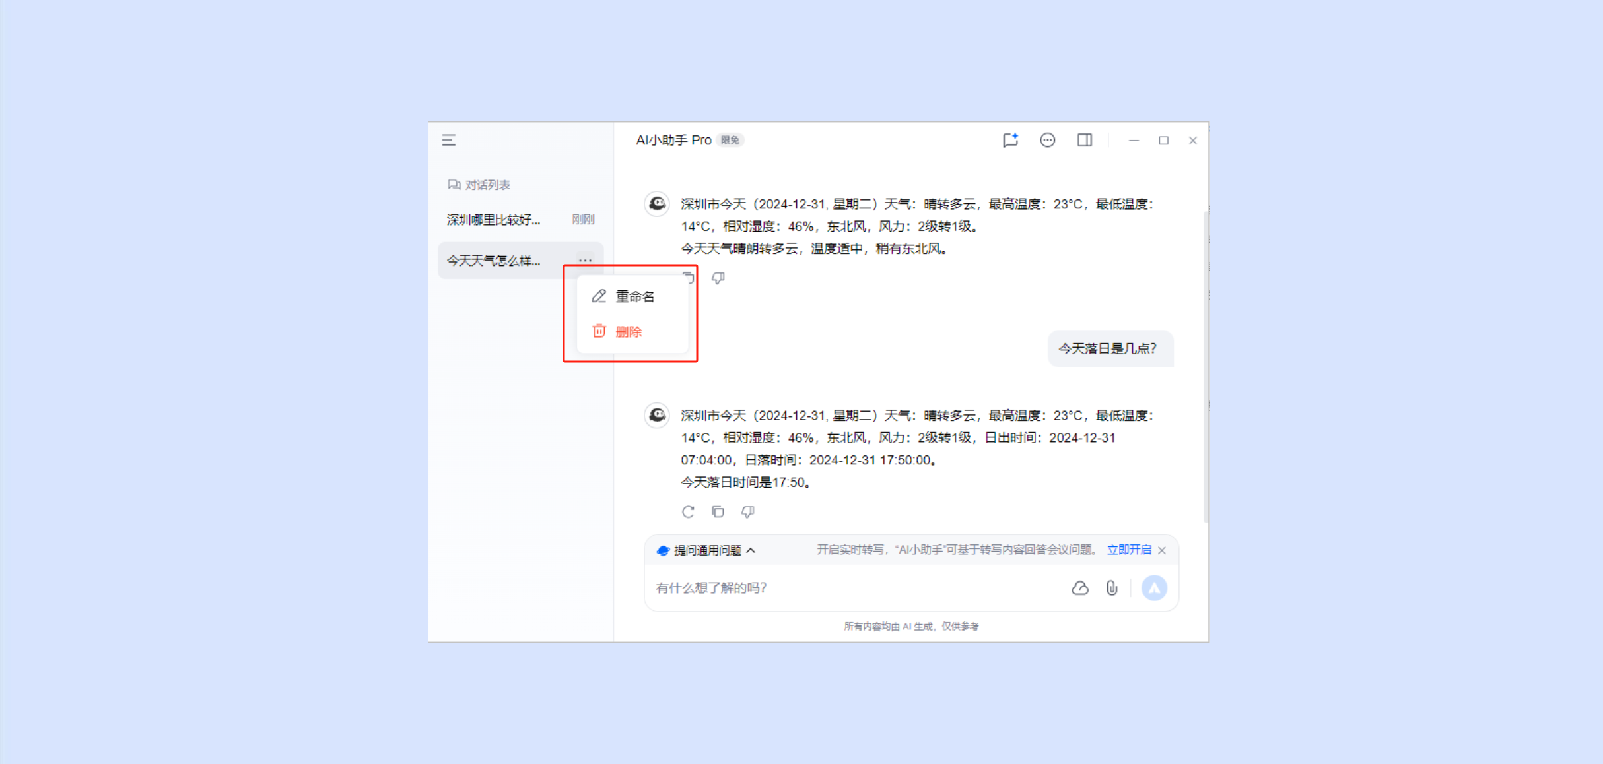Image resolution: width=1603 pixels, height=764 pixels.
Task: Dislike the first weather reply
Action: click(718, 278)
